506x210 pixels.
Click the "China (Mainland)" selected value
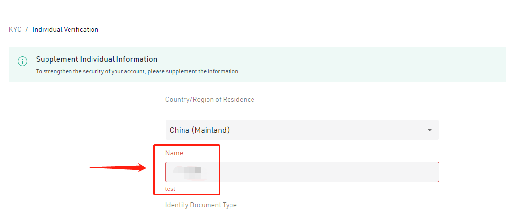tap(200, 130)
